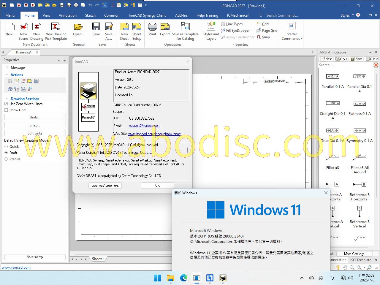
Task: Collapse the Drawing Settings section
Action: (x=7, y=99)
